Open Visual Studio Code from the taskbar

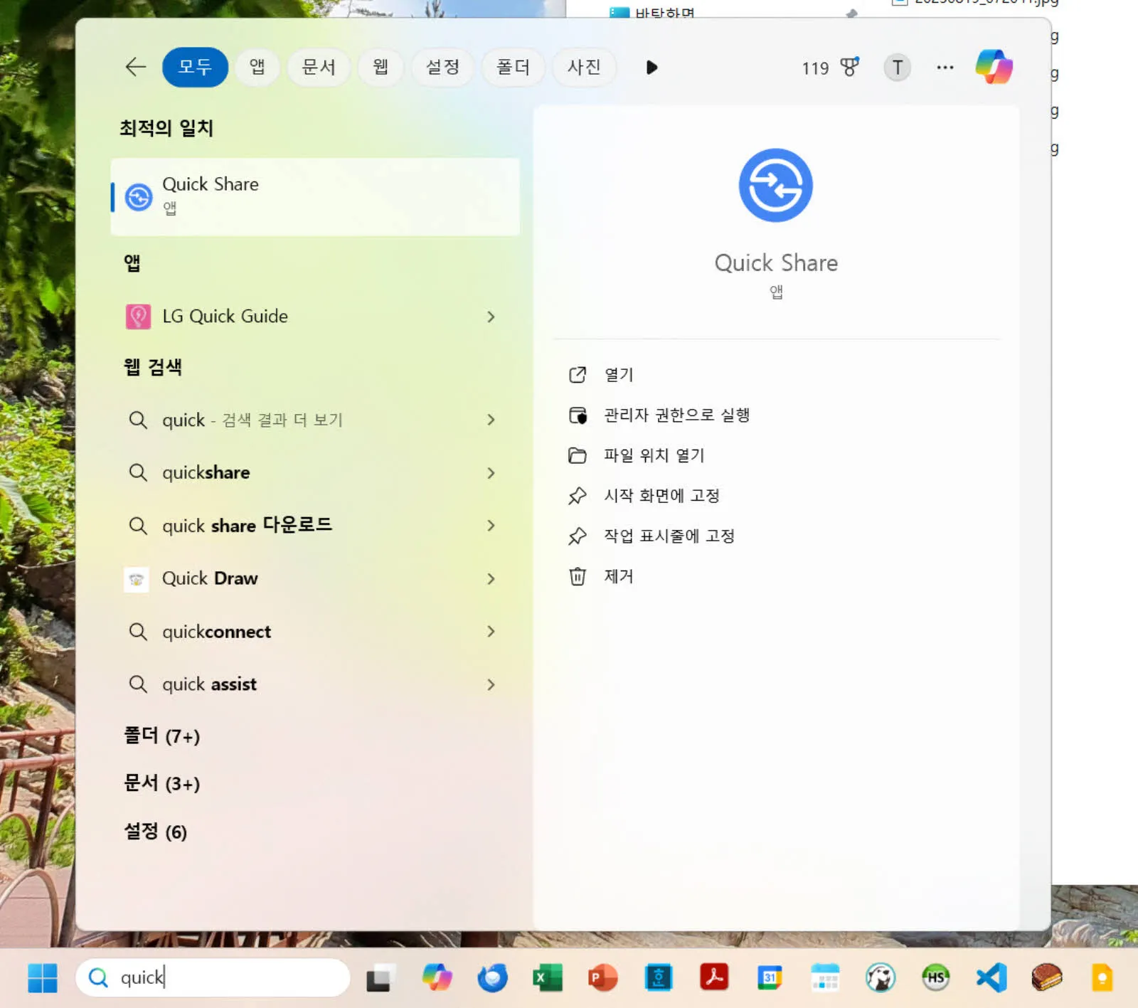pos(991,977)
